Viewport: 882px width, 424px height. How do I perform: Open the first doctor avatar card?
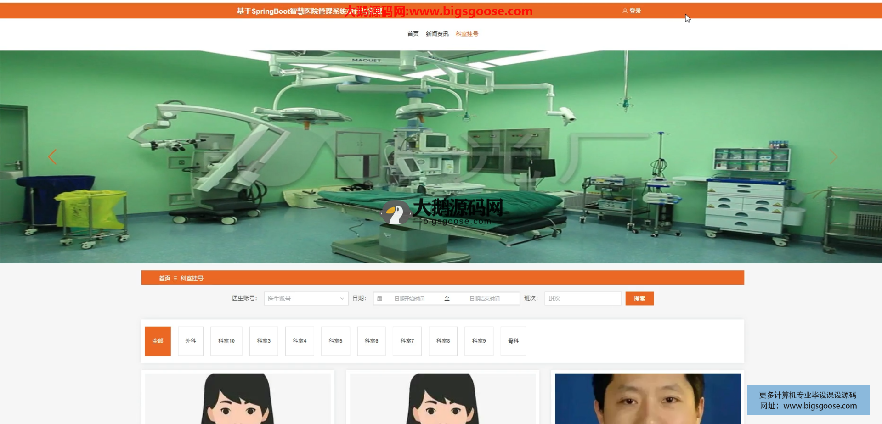point(237,398)
